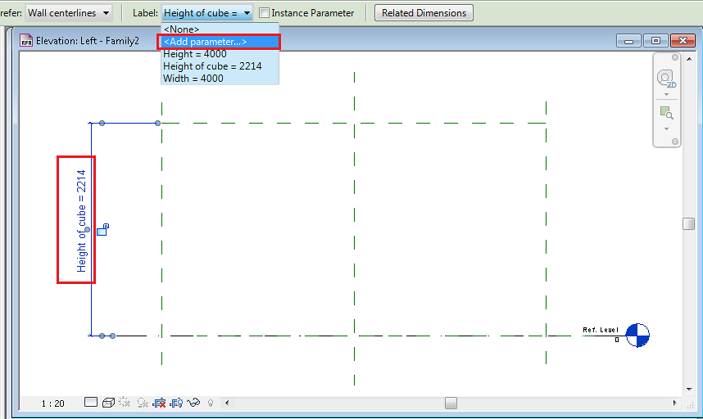Image resolution: width=703 pixels, height=419 pixels.
Task: Open the 2D Steering Wheel navigation tool
Action: (x=666, y=79)
